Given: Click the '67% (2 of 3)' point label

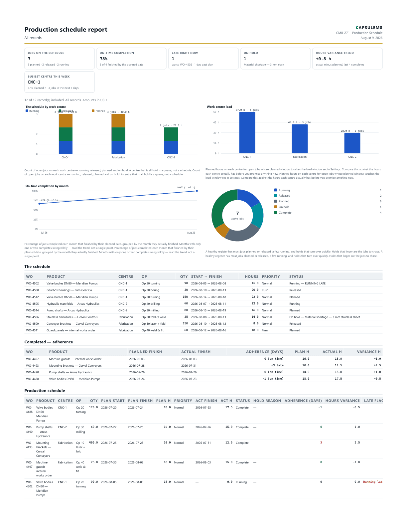Looking at the screenshot, I should [x=49, y=200].
